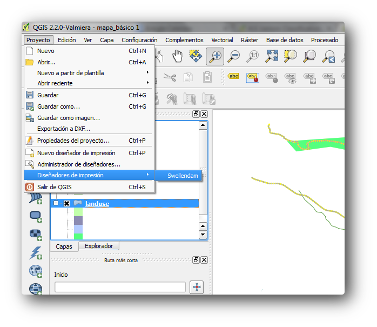Undock the layers panel
This screenshot has height=327, width=377.
click(x=196, y=114)
